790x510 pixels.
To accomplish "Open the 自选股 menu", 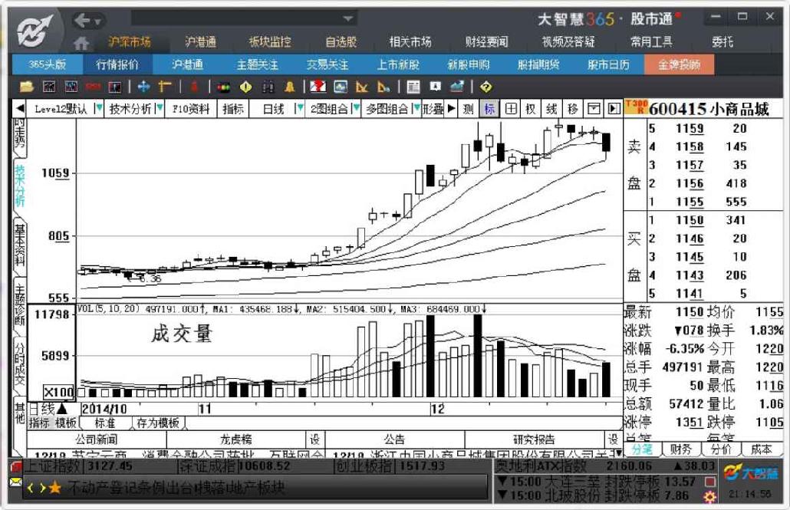I will click(341, 42).
